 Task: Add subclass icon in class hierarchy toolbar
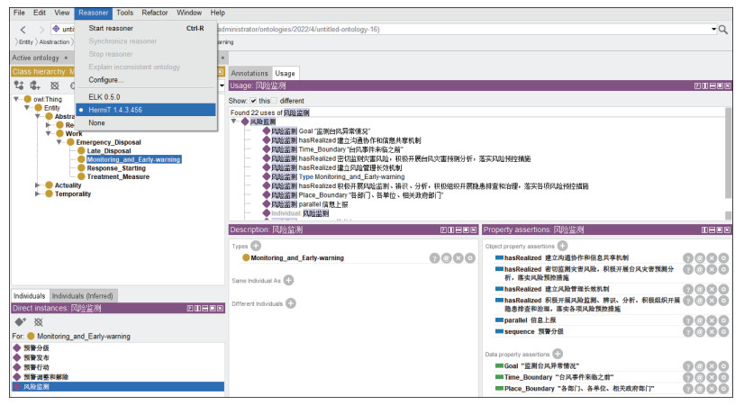(x=19, y=85)
